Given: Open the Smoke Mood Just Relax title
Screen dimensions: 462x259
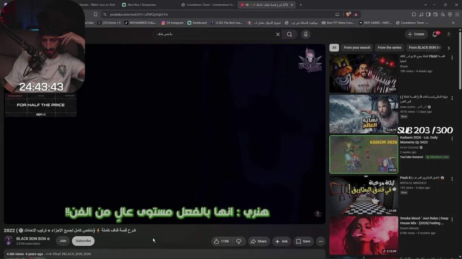Looking at the screenshot, I should click(x=424, y=221).
